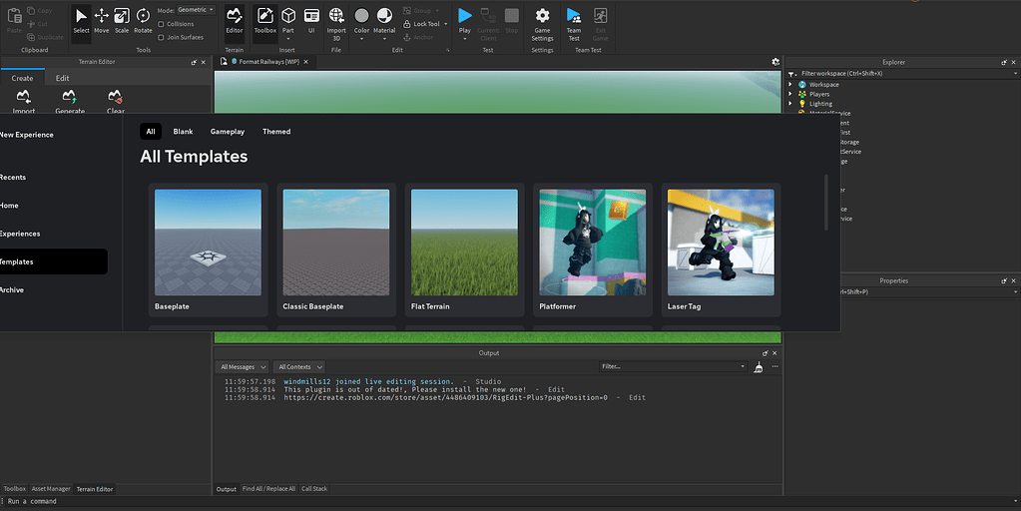Click the templates list scrollbar
This screenshot has width=1021, height=511.
click(x=826, y=202)
